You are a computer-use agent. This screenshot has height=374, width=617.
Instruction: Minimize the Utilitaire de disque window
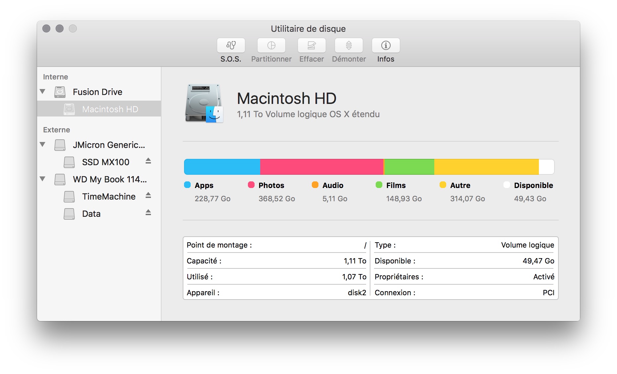click(x=60, y=28)
